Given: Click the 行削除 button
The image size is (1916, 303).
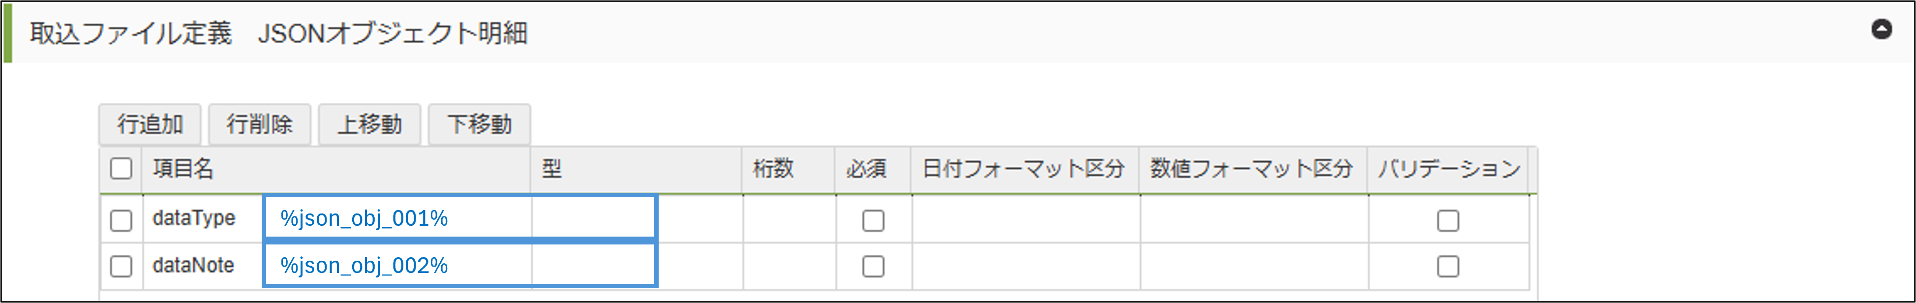Looking at the screenshot, I should (260, 123).
